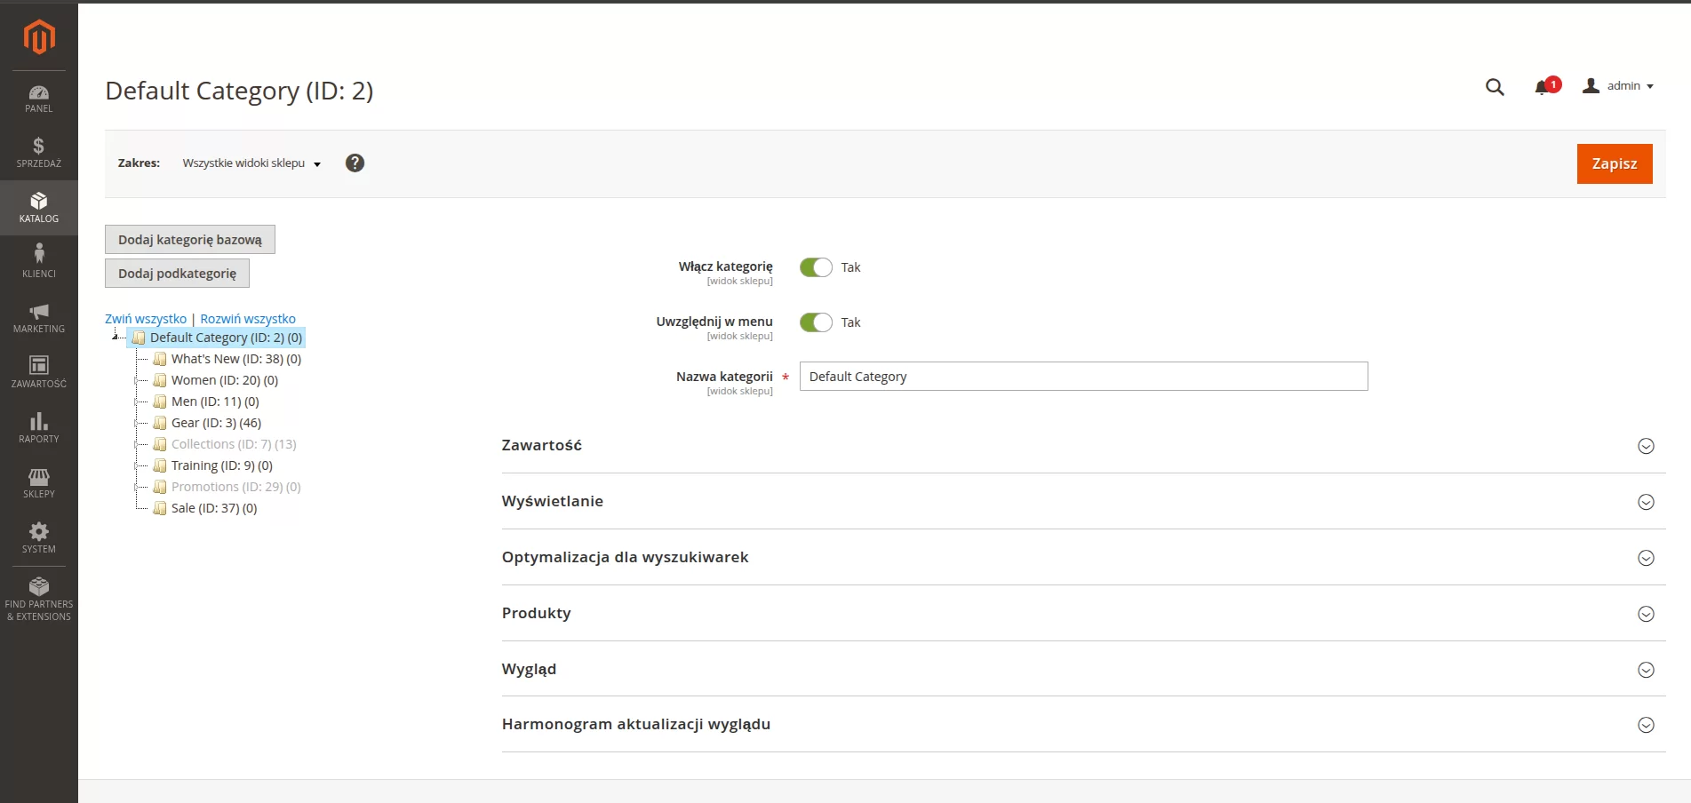Click the Zapisz save button
Viewport: 1691px width, 803px height.
(1614, 164)
